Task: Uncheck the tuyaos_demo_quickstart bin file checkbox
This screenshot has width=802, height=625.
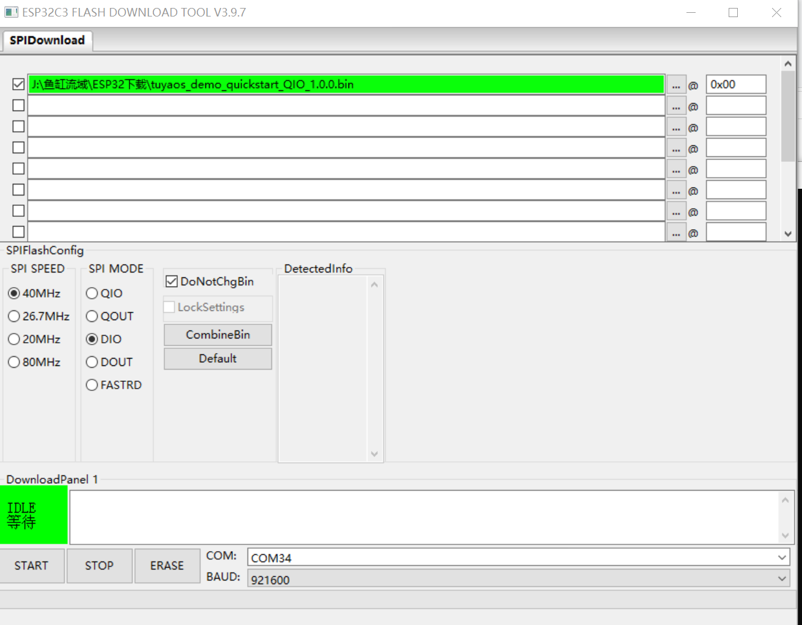Action: point(18,84)
